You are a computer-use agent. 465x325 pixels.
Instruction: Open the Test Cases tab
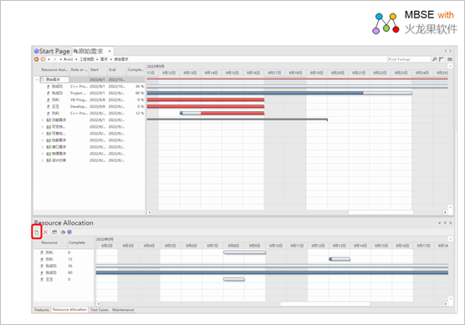pyautogui.click(x=100, y=310)
